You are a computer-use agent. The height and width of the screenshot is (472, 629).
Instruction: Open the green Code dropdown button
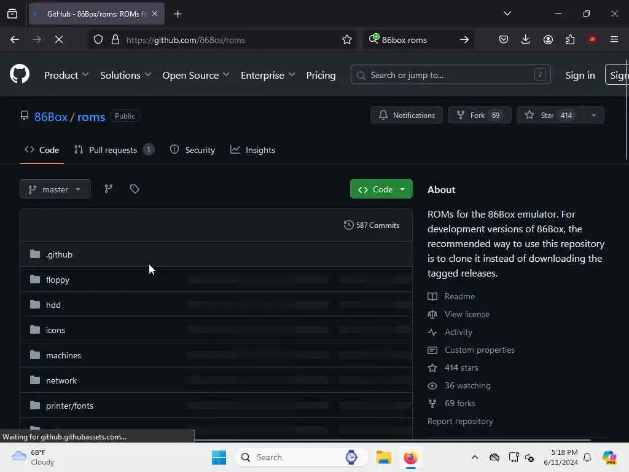[x=381, y=189]
